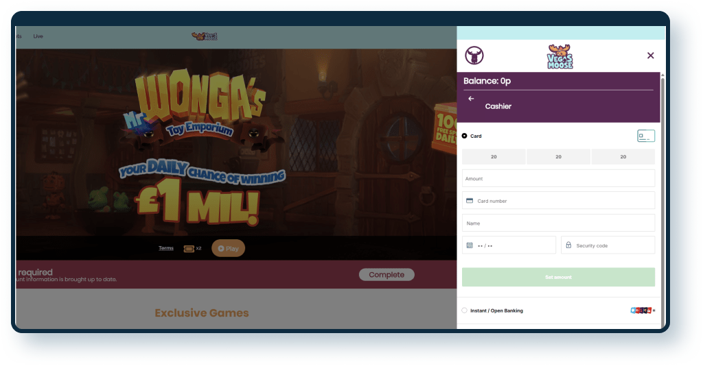Select the Card payment radio button
The image size is (703, 366).
point(465,136)
